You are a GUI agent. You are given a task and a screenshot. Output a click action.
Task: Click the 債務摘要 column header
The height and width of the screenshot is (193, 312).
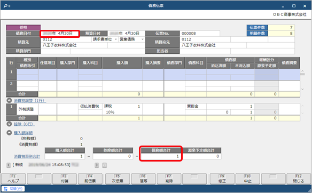[x=290, y=63]
